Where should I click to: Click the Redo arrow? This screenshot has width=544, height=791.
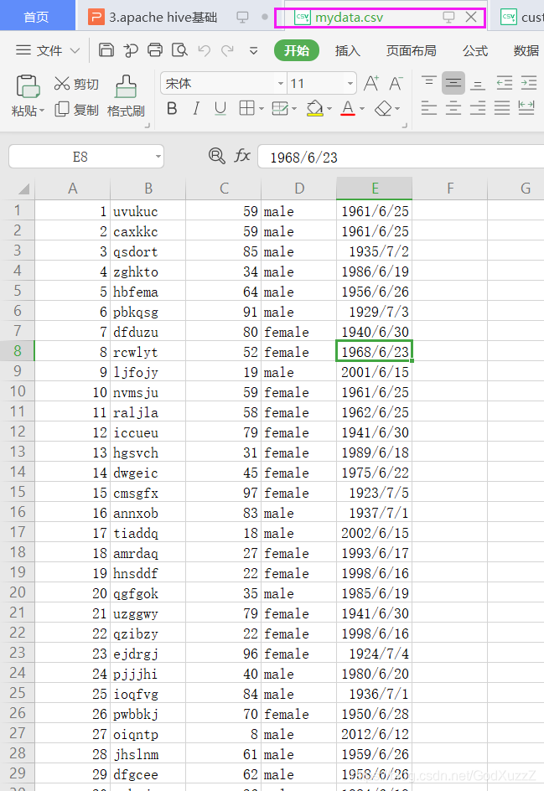point(228,50)
